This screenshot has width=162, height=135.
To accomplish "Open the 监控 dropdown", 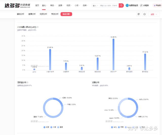I will [x=154, y=14].
